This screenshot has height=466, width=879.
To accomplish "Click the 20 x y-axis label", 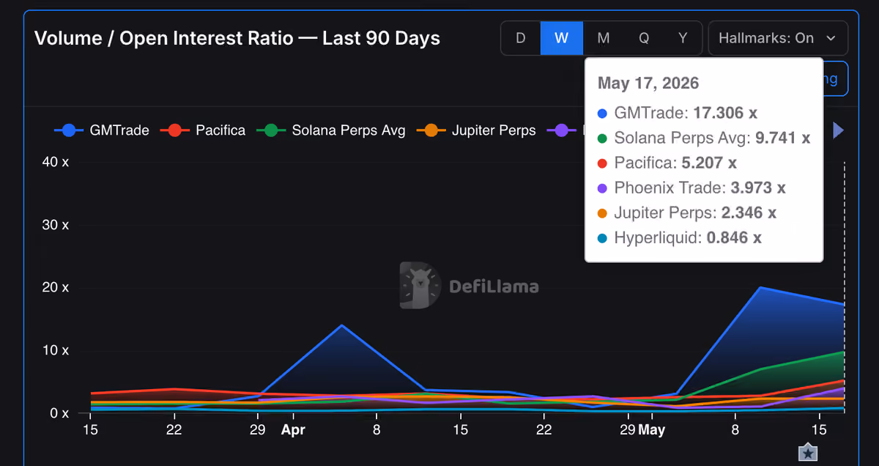I will tap(55, 287).
